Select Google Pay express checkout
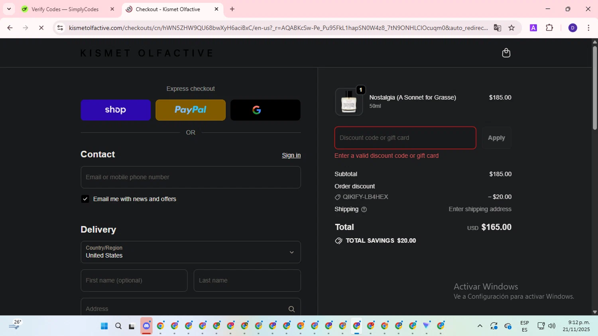The height and width of the screenshot is (336, 598). click(266, 110)
